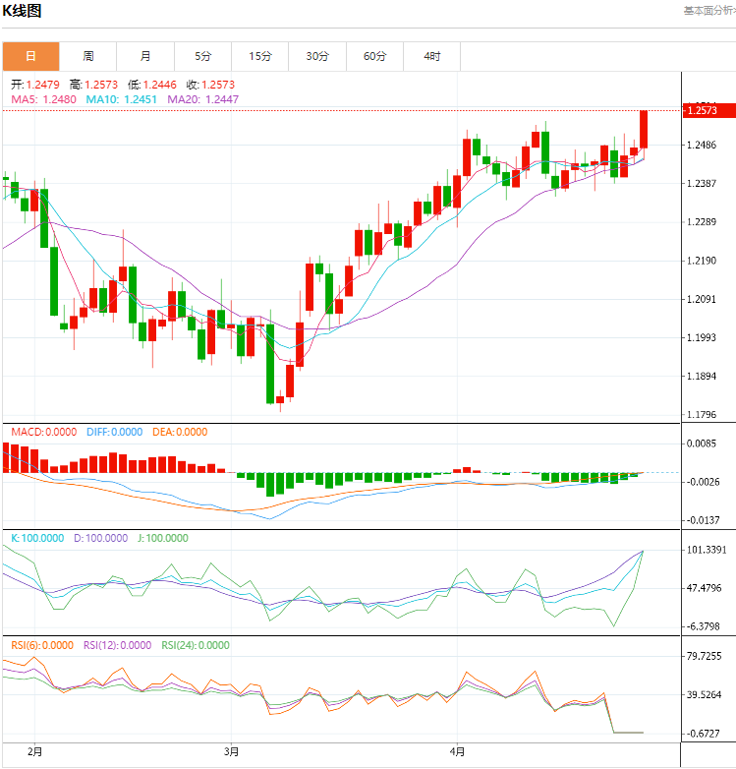This screenshot has width=736, height=769.
Task: Switch to the 周 weekly tab
Action: (88, 56)
